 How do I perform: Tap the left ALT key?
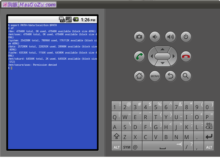click(117, 146)
